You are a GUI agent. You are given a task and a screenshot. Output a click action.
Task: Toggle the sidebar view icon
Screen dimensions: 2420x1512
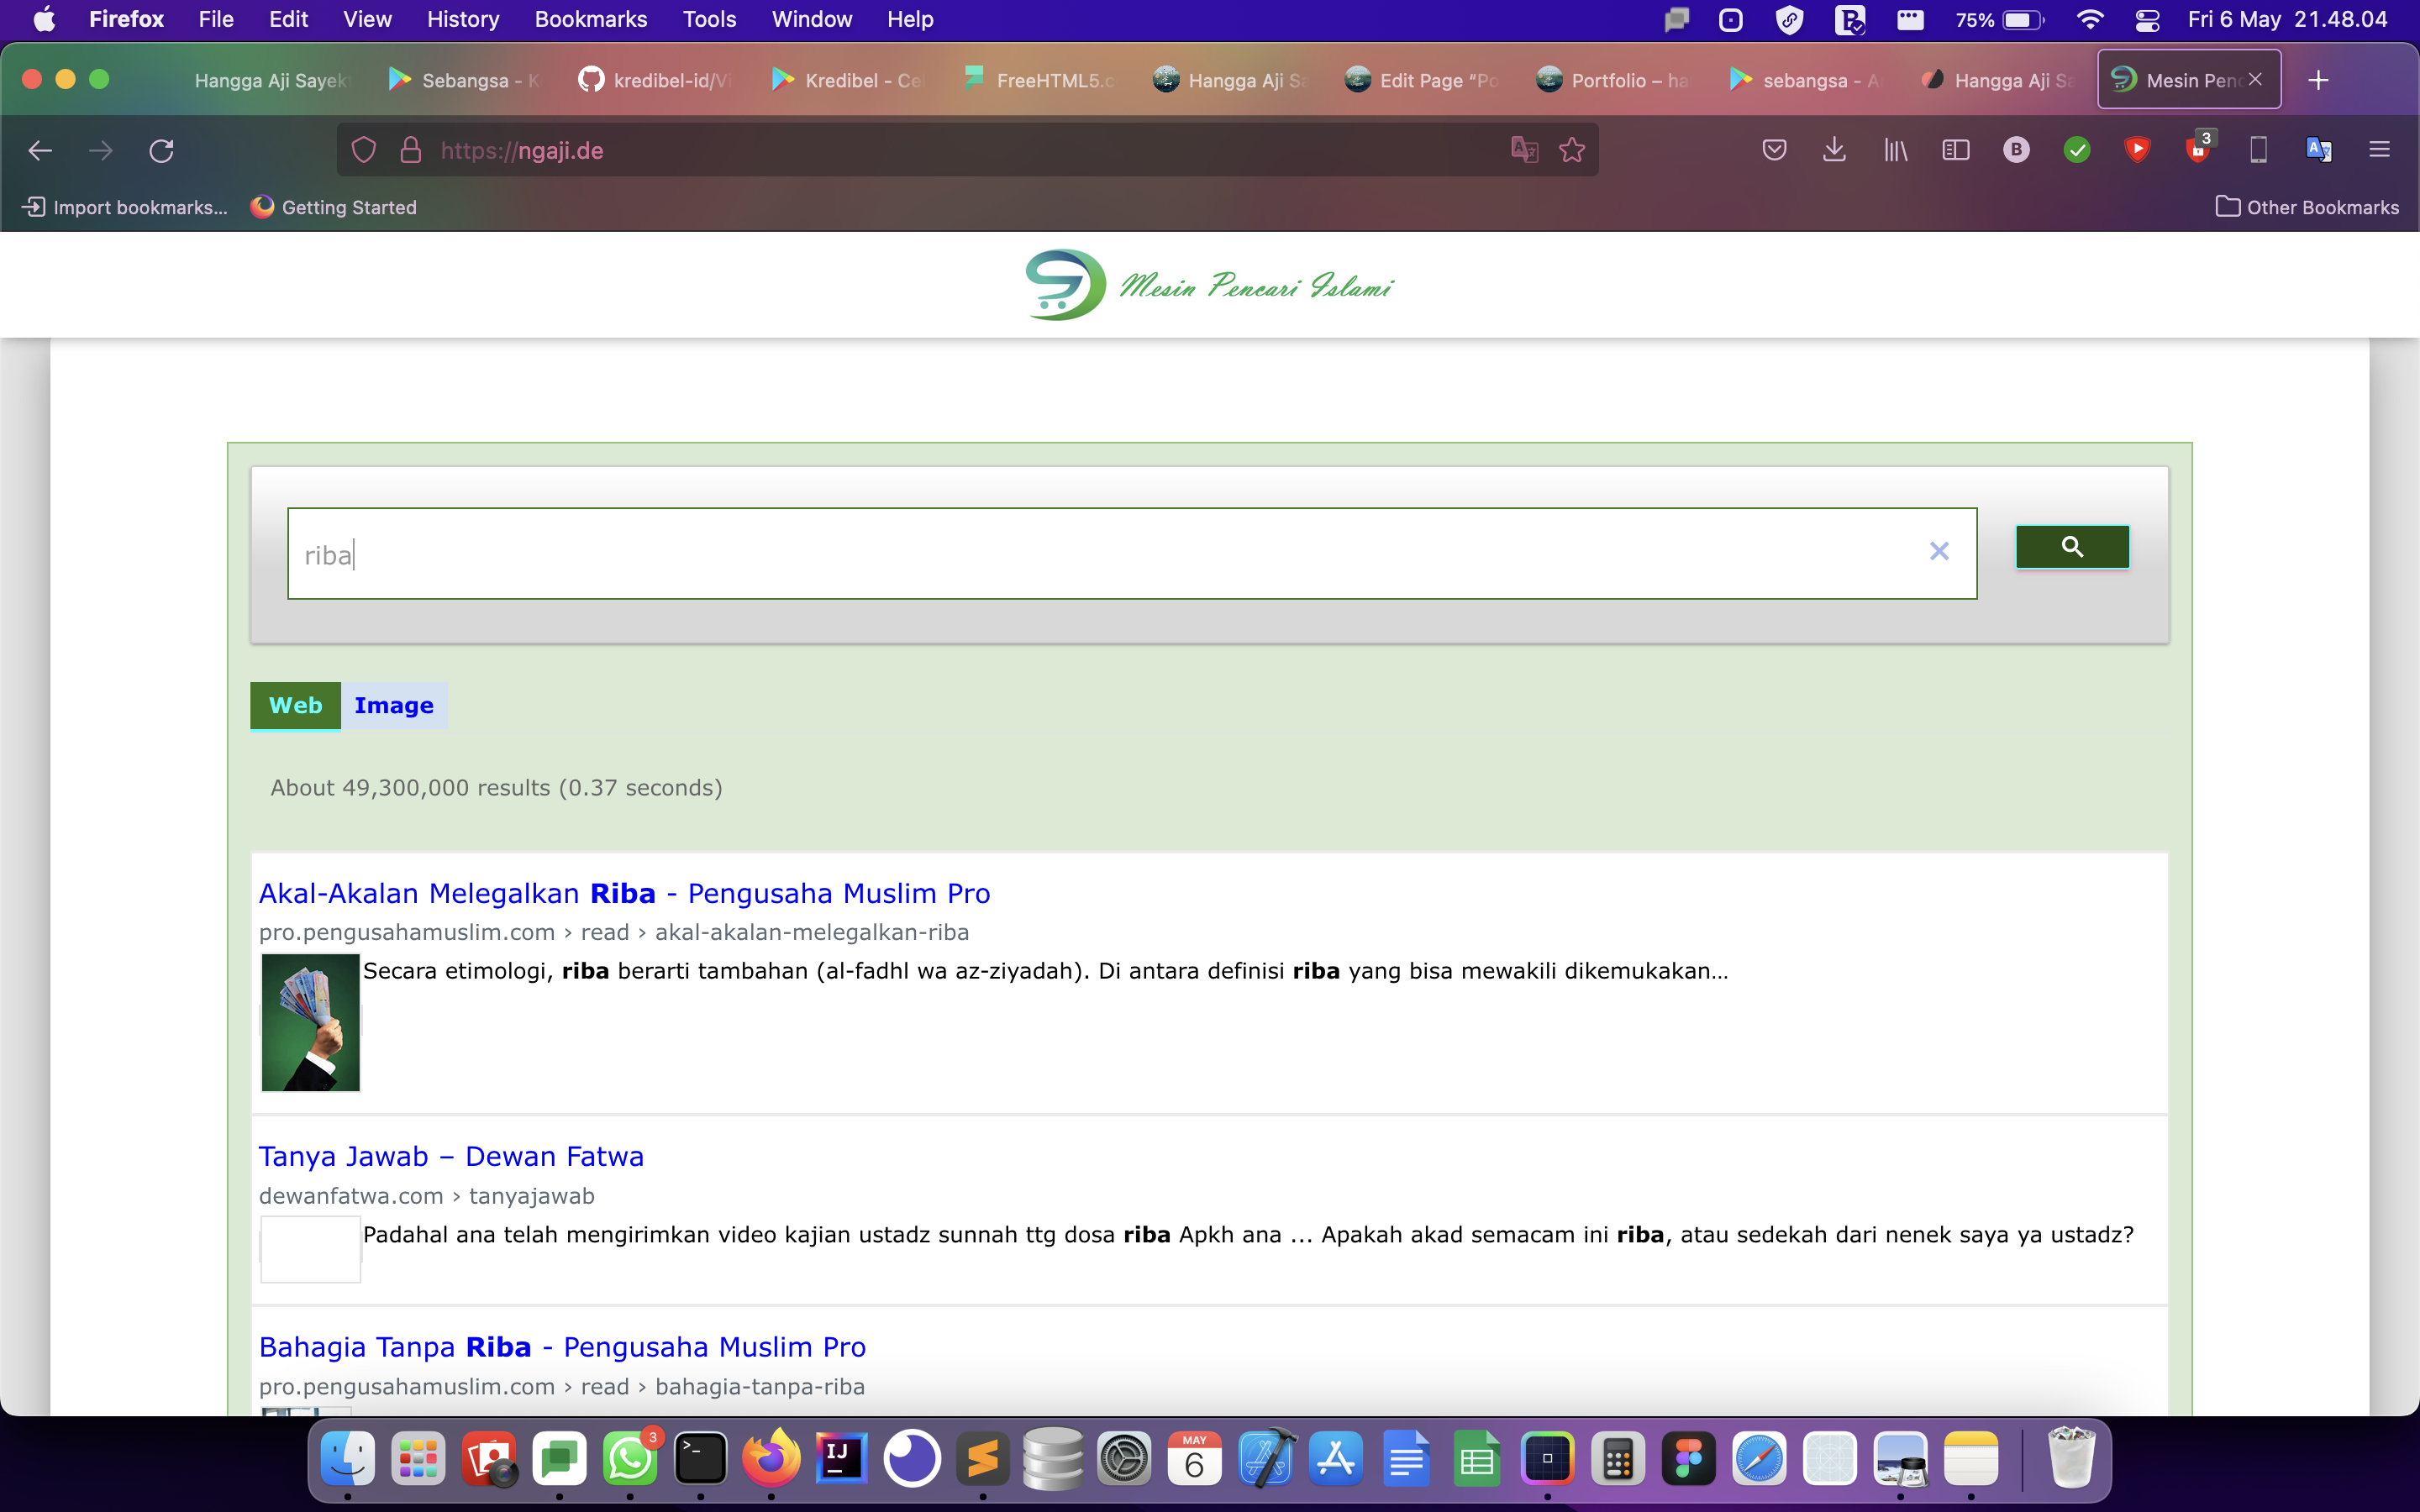pyautogui.click(x=1955, y=150)
